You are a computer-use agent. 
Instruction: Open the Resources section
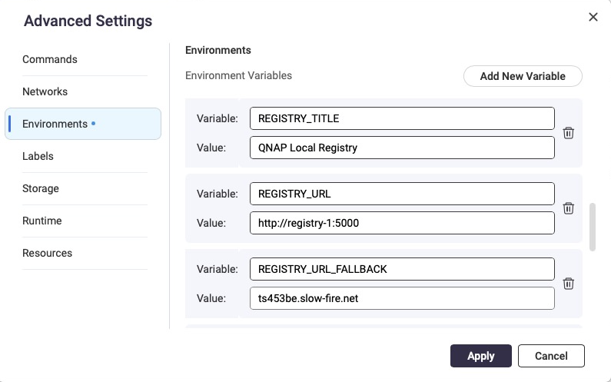point(48,253)
